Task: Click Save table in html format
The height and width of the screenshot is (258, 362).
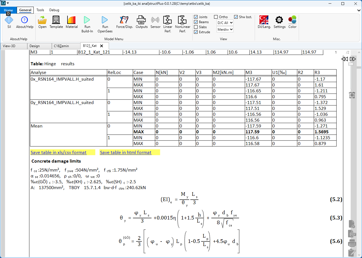Action: click(126, 152)
